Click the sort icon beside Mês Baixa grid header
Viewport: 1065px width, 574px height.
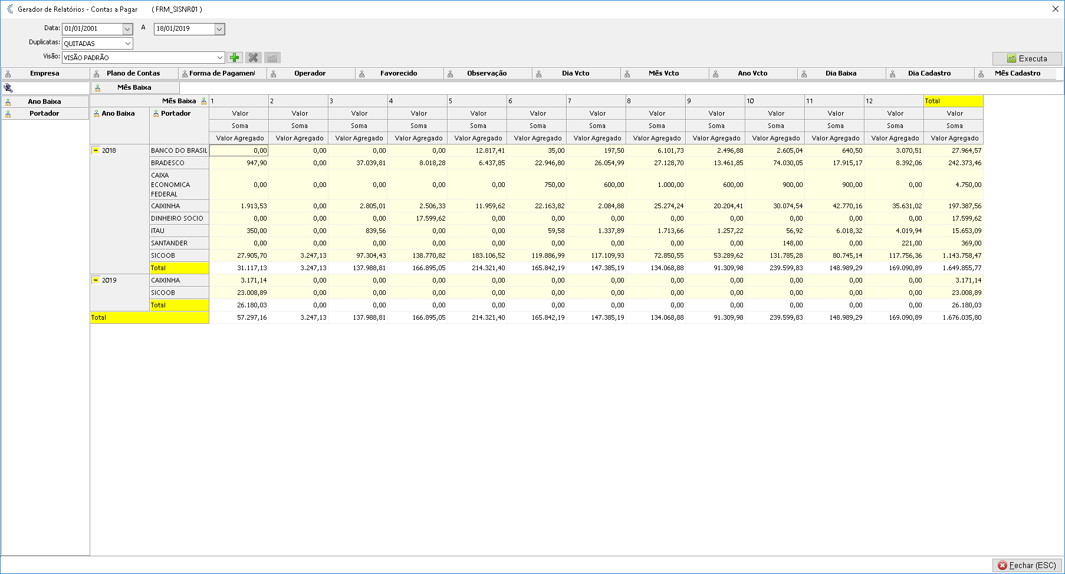click(x=204, y=101)
